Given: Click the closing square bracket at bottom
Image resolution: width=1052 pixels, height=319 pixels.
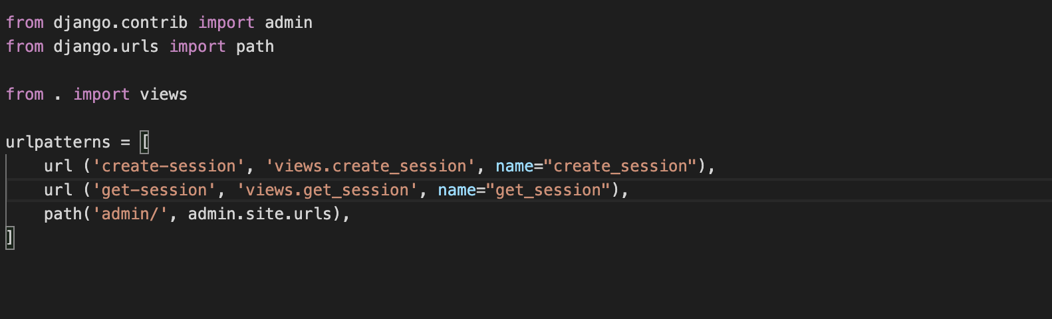Looking at the screenshot, I should (x=9, y=237).
